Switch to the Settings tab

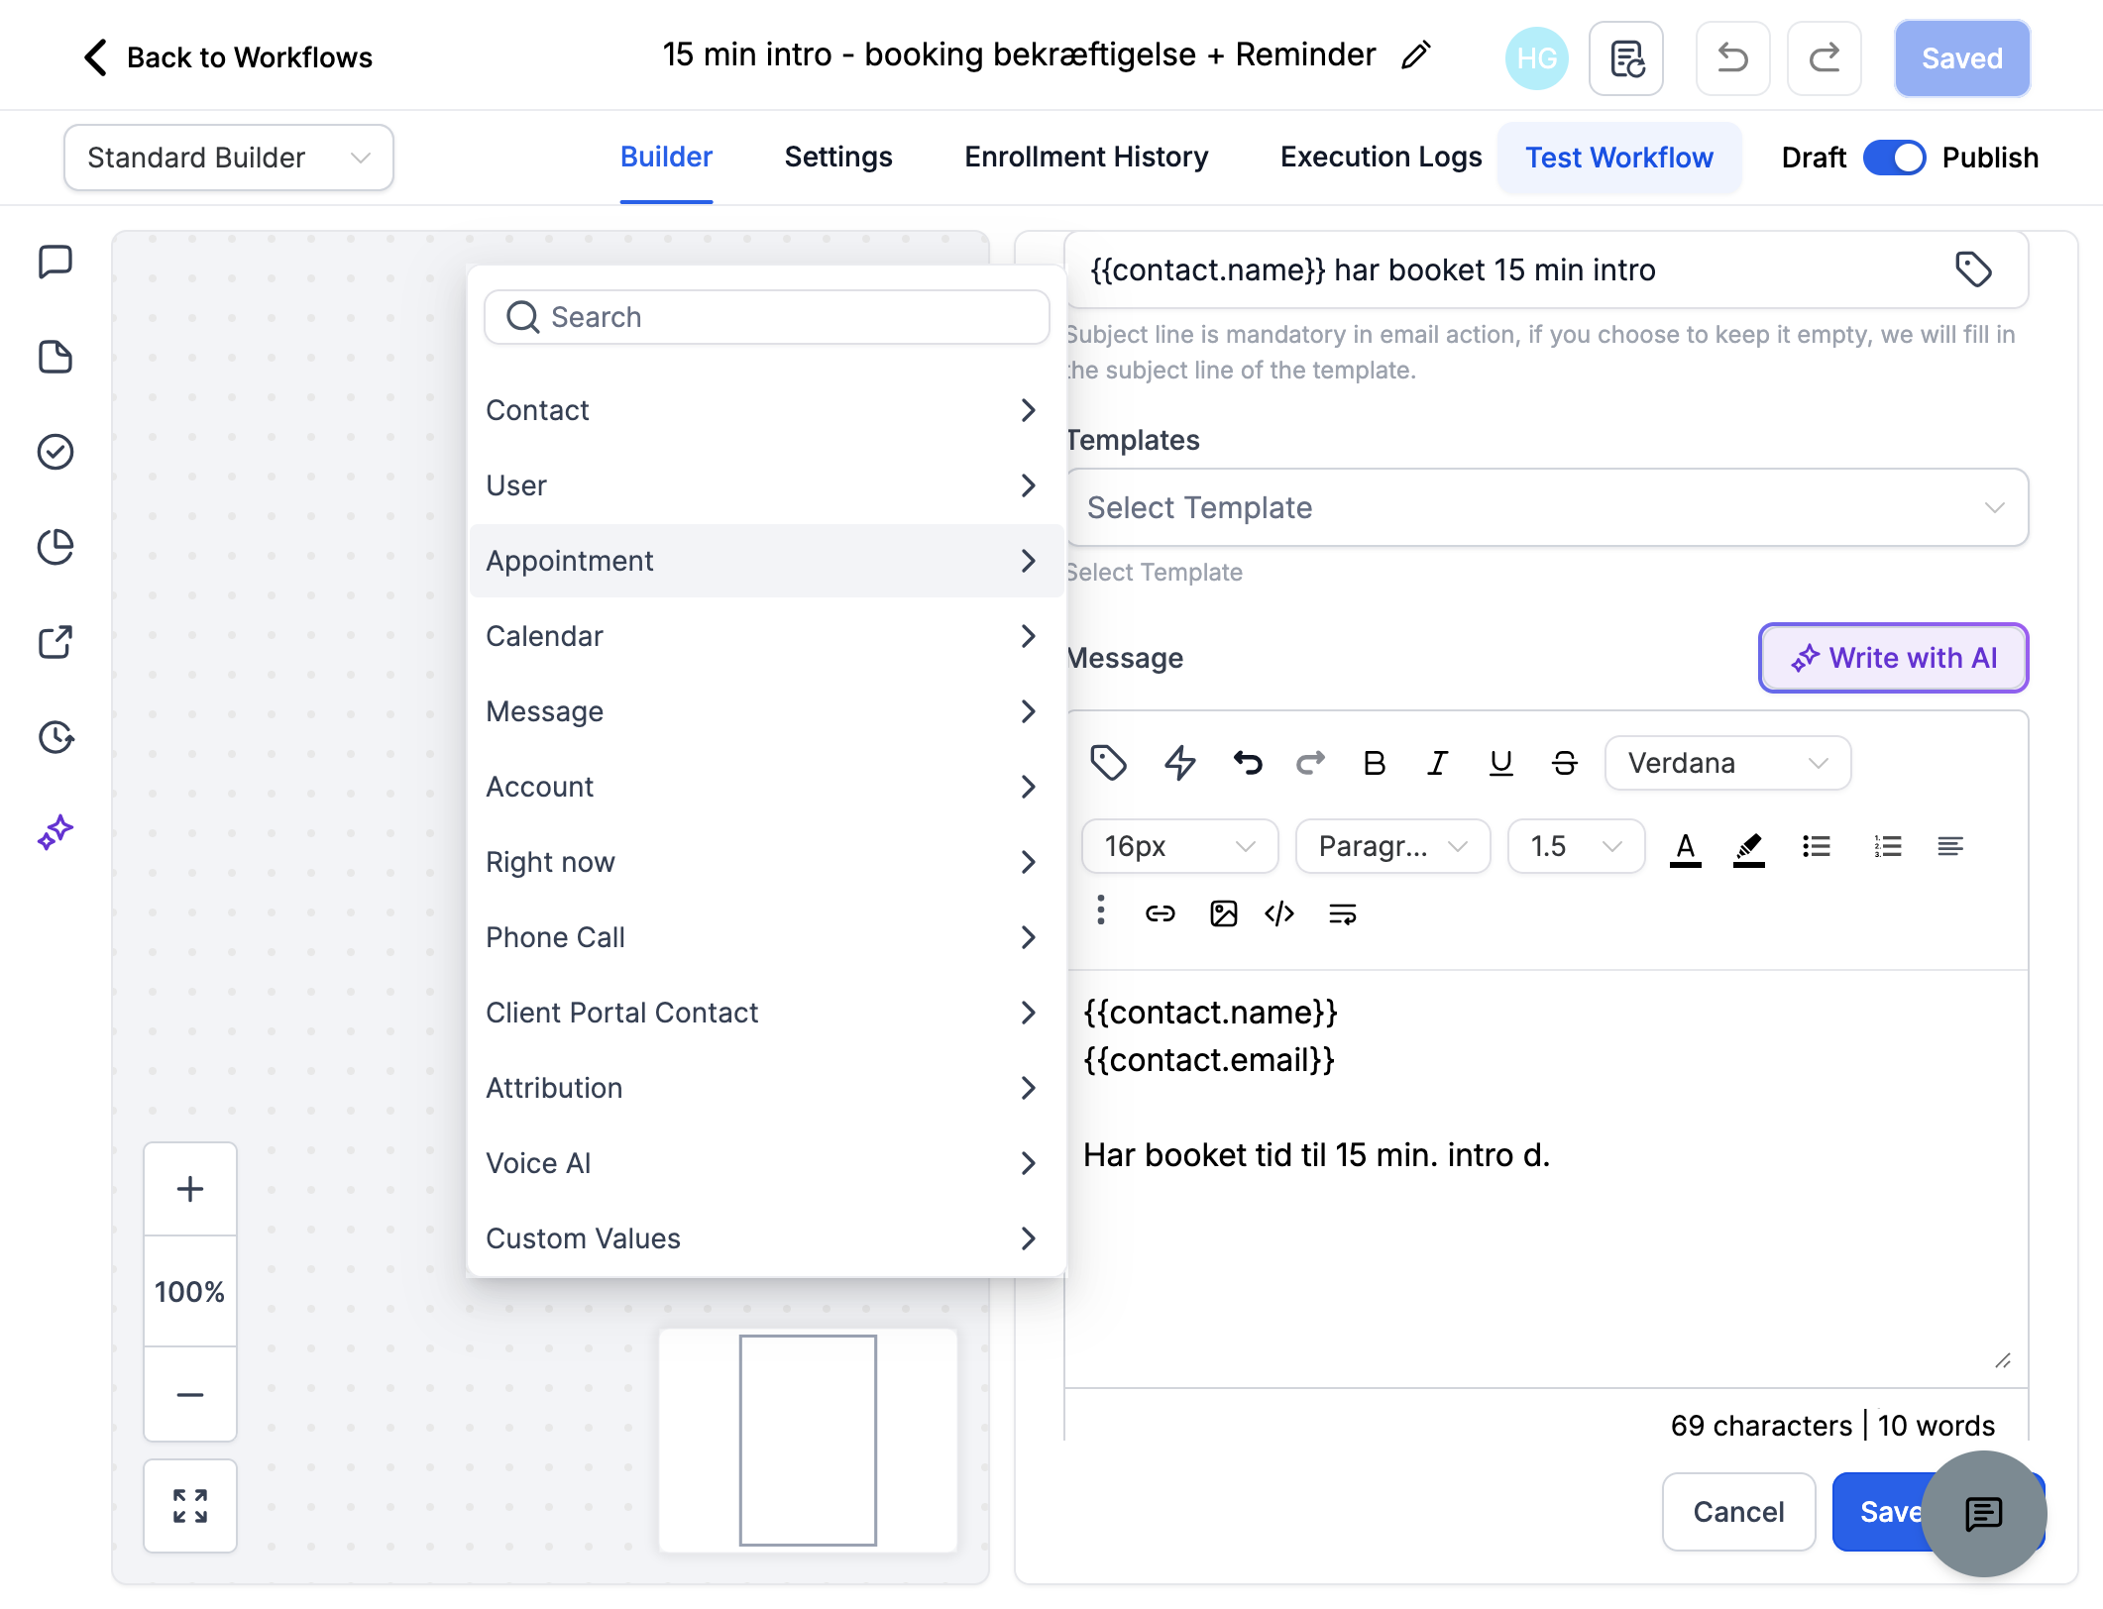click(838, 158)
